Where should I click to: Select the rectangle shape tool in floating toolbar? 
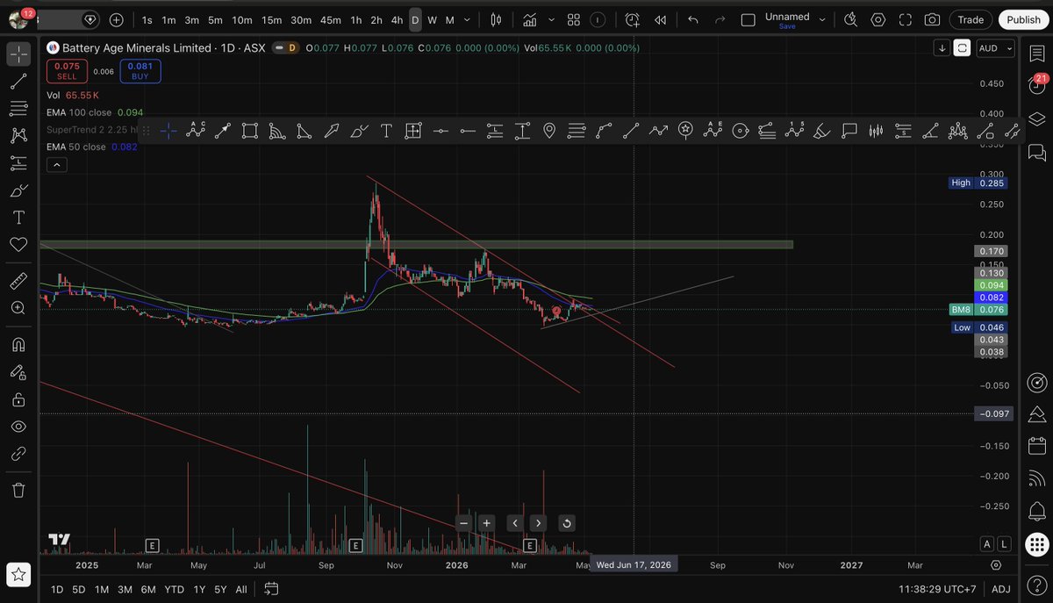[x=250, y=131]
